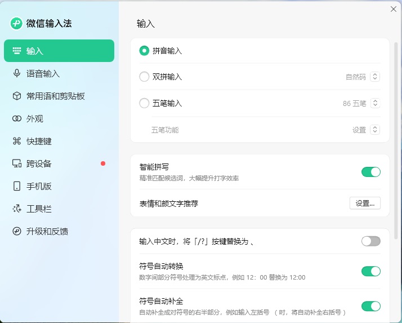
Task: Click the circular logo icon for 升级和反馈
Action: (x=17, y=231)
